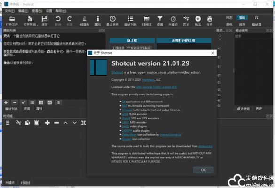The height and width of the screenshot is (188, 275).
Task: Open the Meltytech link in the copyright line
Action: [148, 80]
